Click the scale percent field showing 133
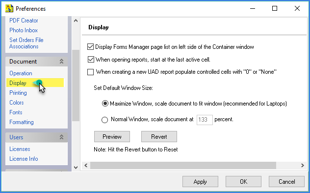The width and height of the screenshot is (310, 193). pyautogui.click(x=205, y=120)
